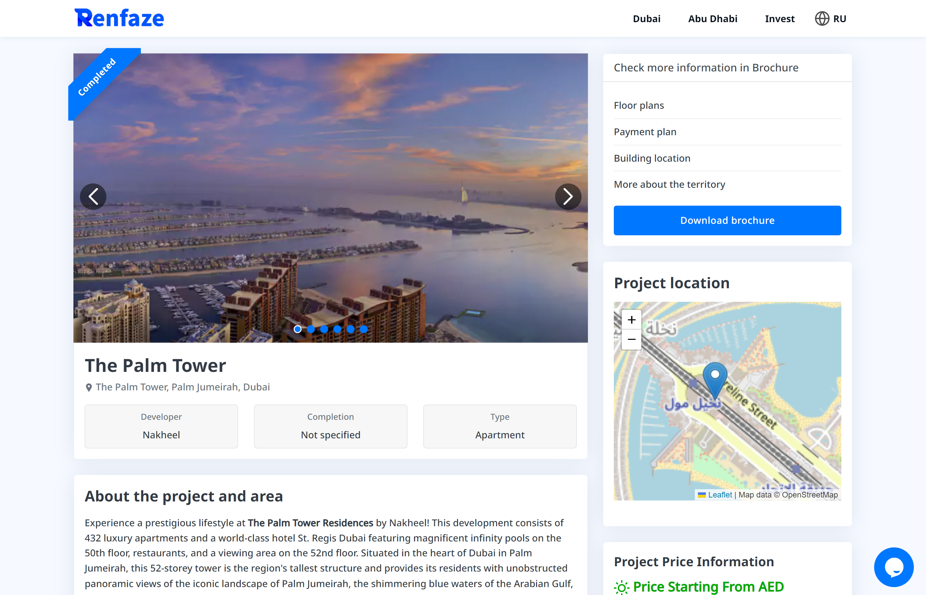Image resolution: width=926 pixels, height=595 pixels.
Task: Zoom in on the project map
Action: (x=632, y=320)
